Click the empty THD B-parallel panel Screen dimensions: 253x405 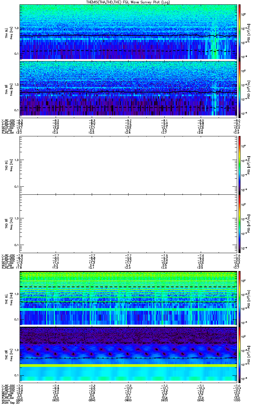point(128,223)
